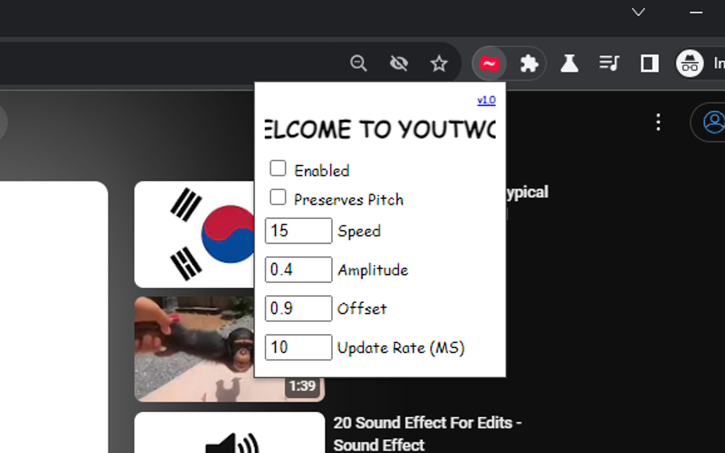Open the v1.0 version link

tap(487, 100)
